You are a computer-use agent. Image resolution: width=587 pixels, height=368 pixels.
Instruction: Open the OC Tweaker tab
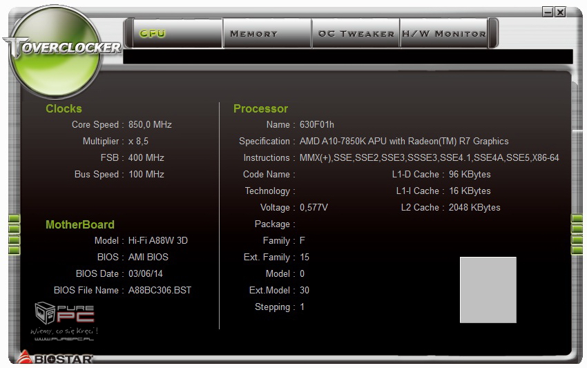pyautogui.click(x=356, y=33)
